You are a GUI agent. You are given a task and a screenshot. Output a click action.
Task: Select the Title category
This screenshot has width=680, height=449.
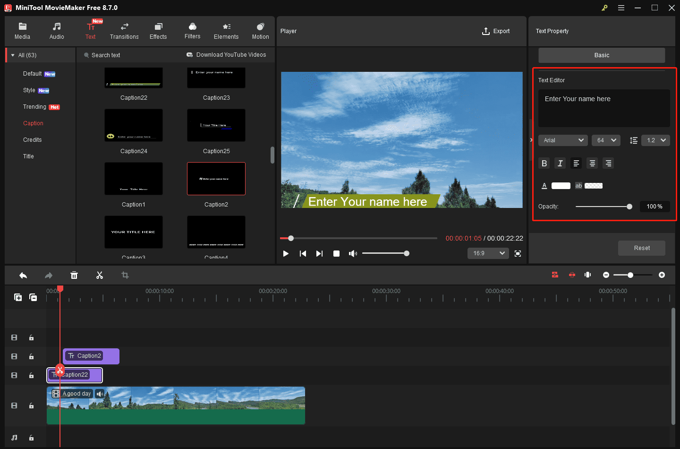28,156
